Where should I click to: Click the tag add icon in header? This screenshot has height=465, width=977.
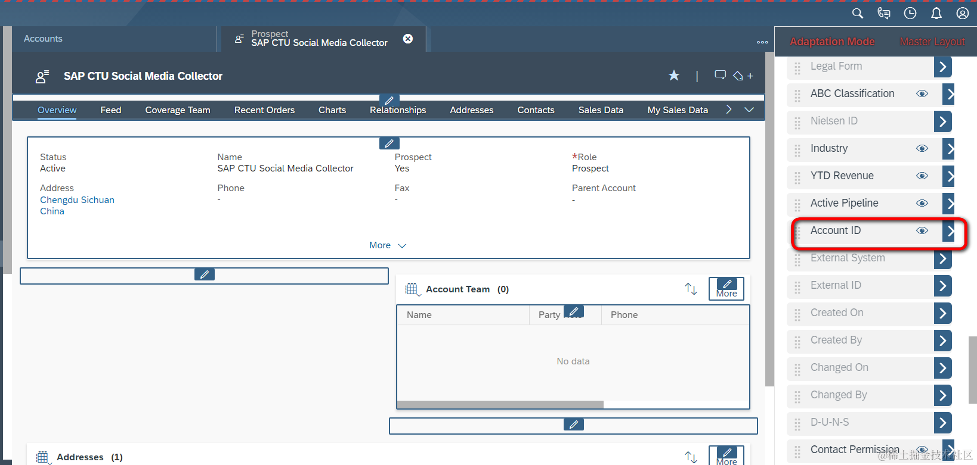click(743, 76)
